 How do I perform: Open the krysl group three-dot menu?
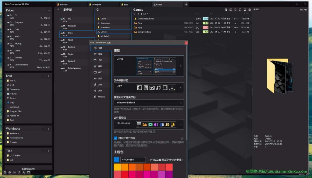tap(44, 76)
